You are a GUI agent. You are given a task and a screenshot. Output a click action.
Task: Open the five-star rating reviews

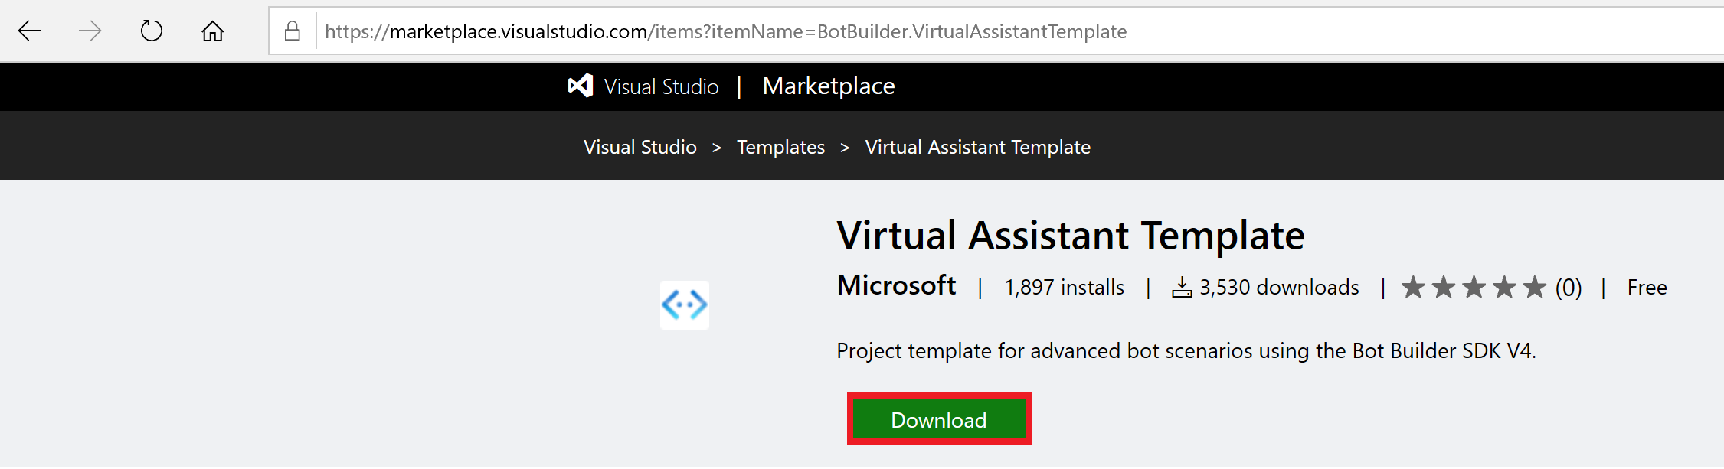[x=1474, y=288]
